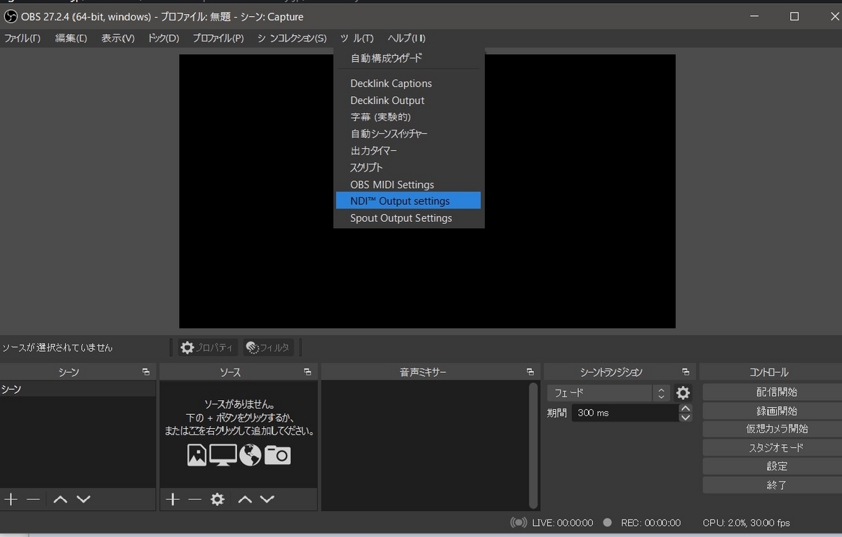Screen dimensions: 842x537
Task: Move source up with arrow icon
Action: pos(244,499)
